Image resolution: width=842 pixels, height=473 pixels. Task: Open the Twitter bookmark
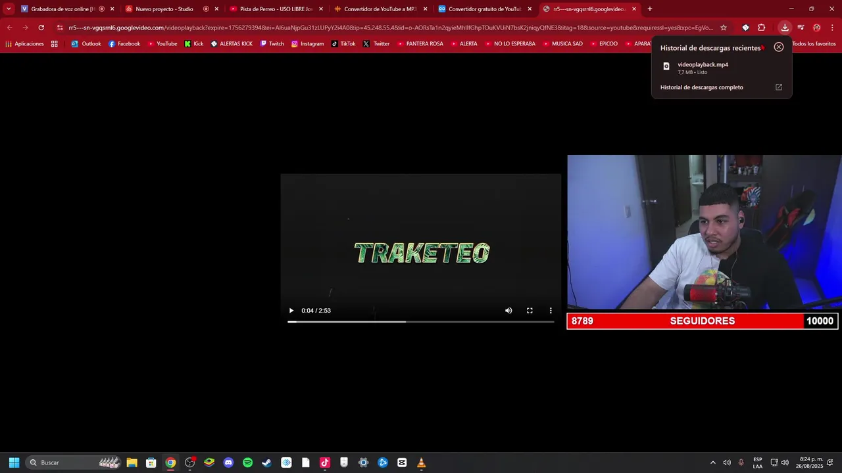(376, 44)
